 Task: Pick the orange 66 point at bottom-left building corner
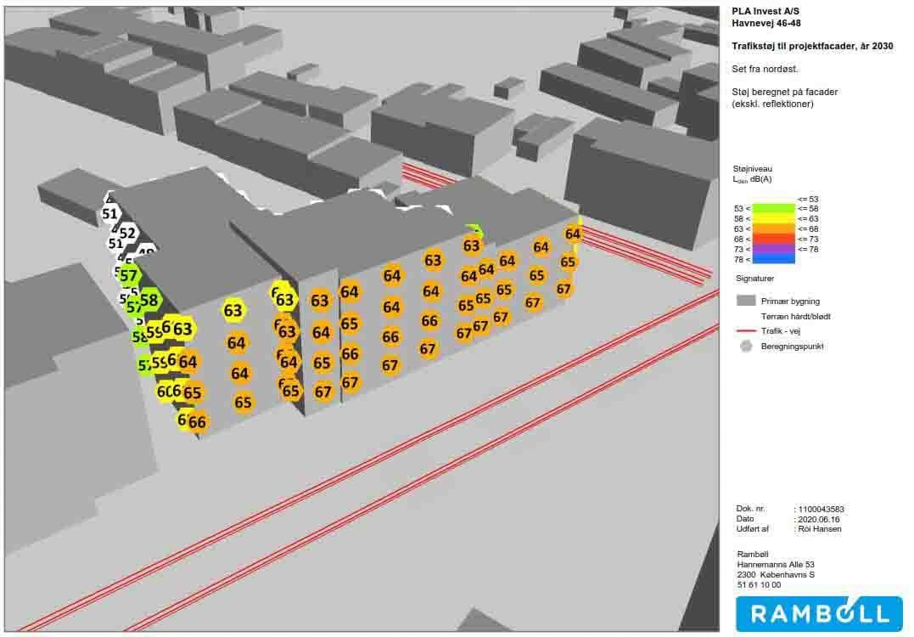(x=197, y=422)
